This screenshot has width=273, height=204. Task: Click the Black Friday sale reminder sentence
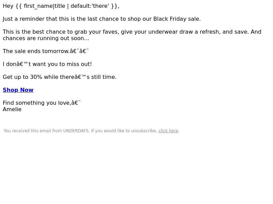tap(102, 19)
